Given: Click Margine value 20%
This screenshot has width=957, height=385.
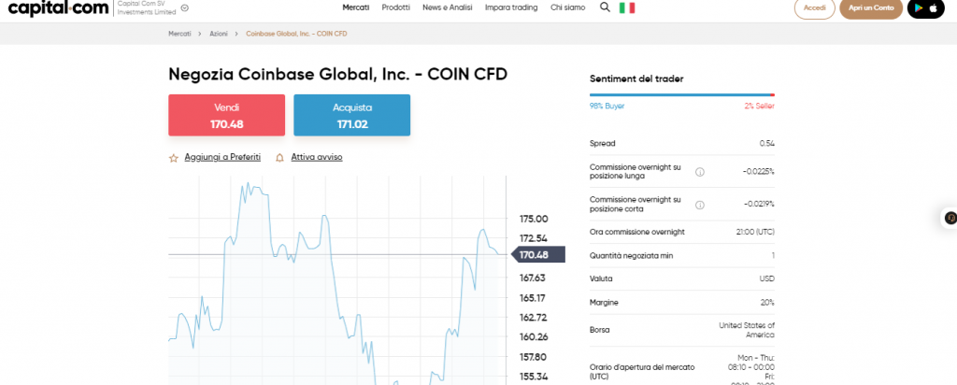Looking at the screenshot, I should point(768,303).
